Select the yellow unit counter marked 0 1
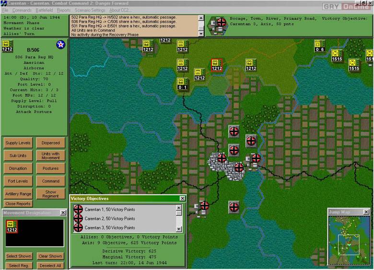Image resolution: width=374 pixels, height=270 pixels. (182, 84)
